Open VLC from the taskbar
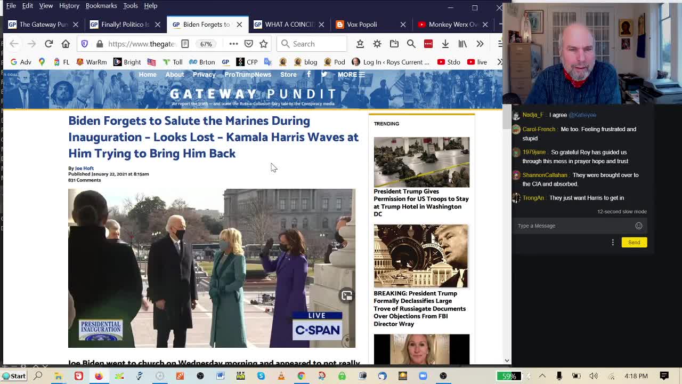Screen dimensions: 682x384 point(281,376)
